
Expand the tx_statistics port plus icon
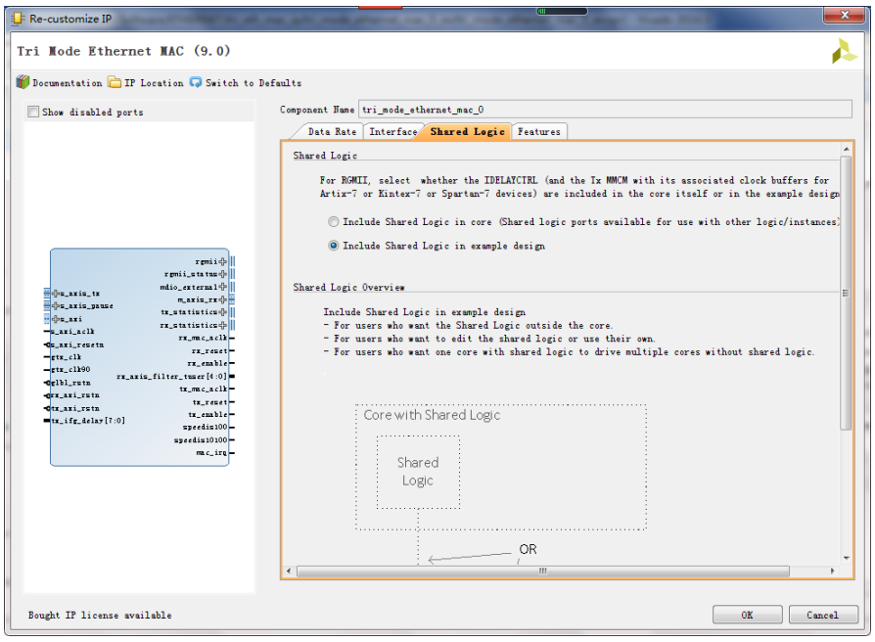222,312
